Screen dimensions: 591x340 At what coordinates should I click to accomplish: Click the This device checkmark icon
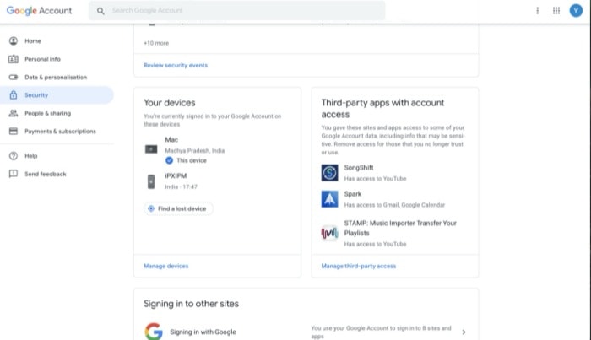(x=169, y=160)
